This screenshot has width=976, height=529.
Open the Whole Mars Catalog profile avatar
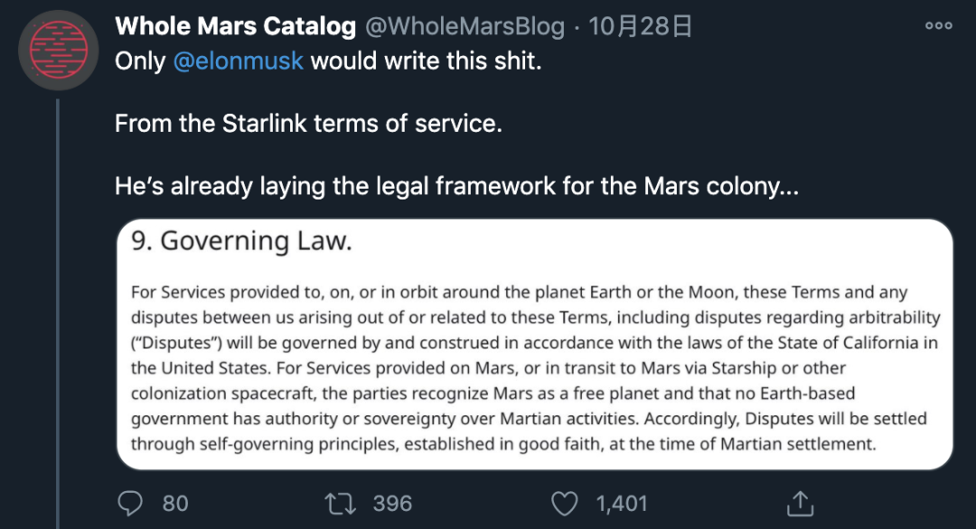click(58, 51)
